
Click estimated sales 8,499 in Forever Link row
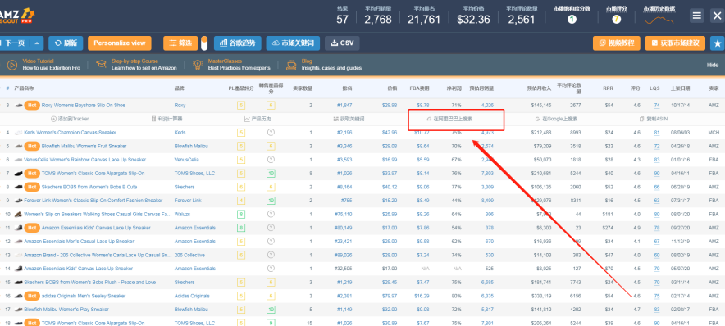tap(487, 201)
